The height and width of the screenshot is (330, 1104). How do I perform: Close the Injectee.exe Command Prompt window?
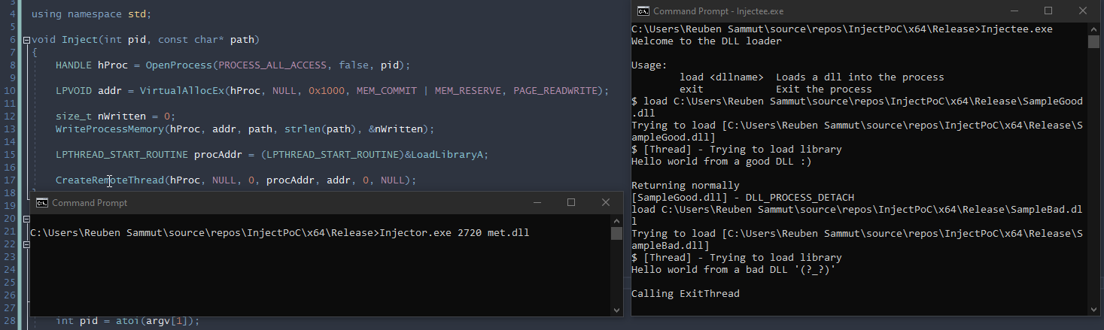[1083, 11]
